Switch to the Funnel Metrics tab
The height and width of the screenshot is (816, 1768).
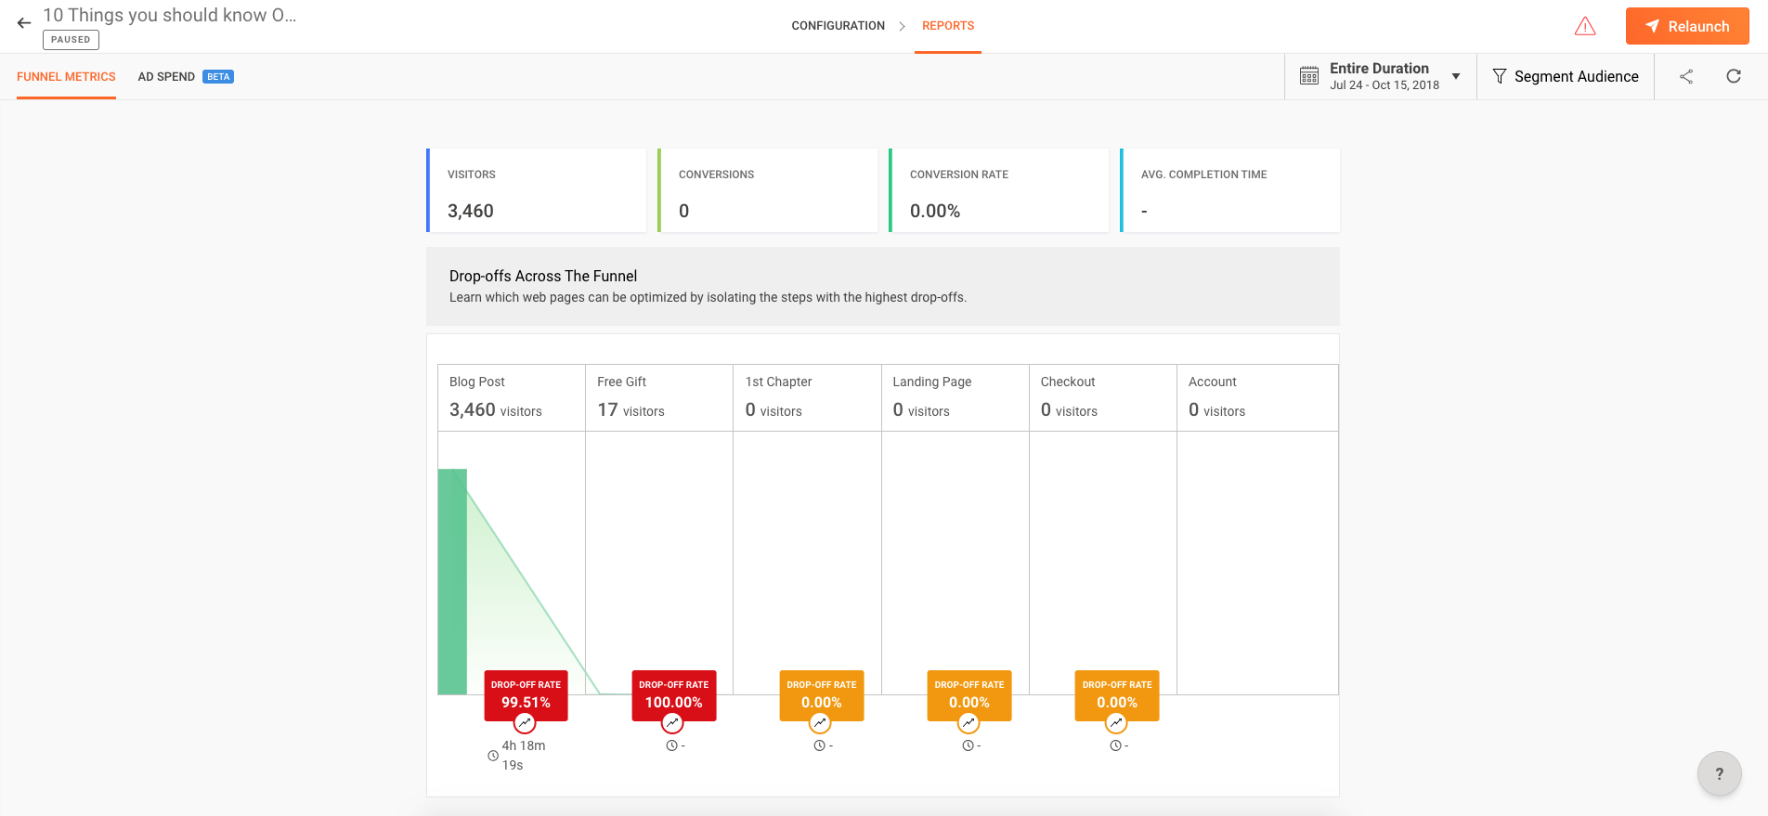click(x=66, y=76)
